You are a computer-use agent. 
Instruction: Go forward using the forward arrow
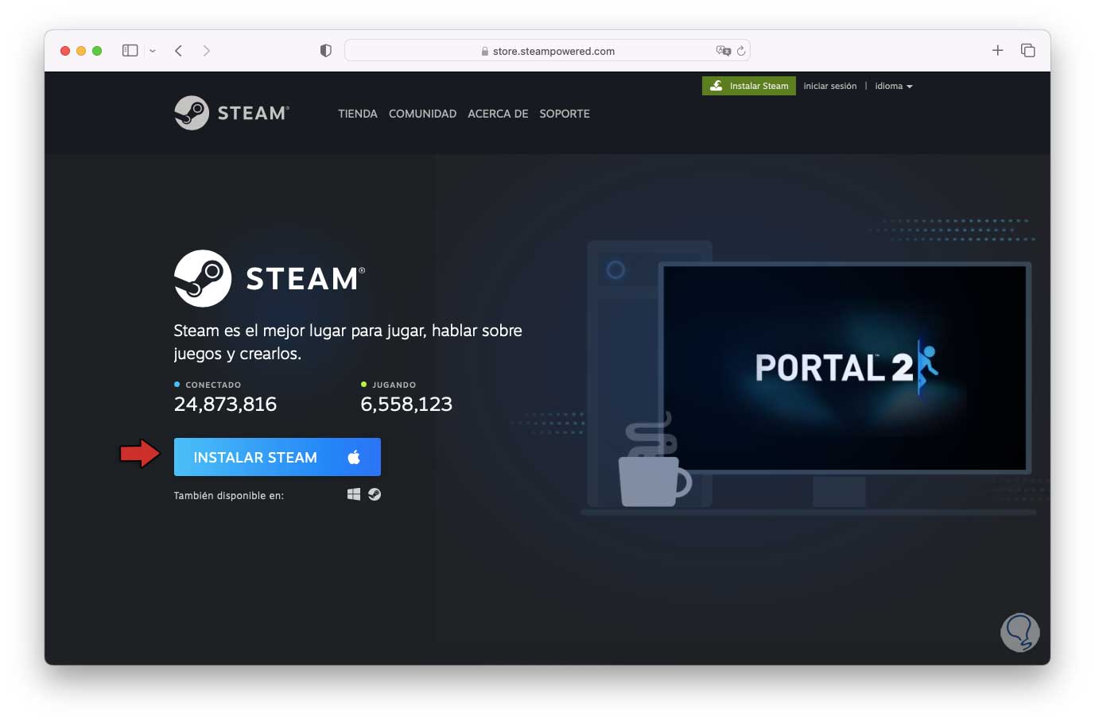click(x=207, y=51)
